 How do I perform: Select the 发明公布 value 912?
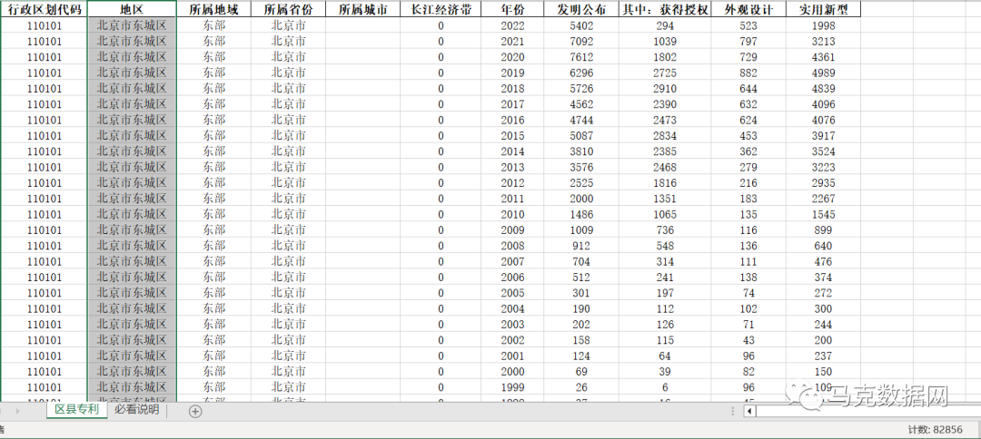coord(582,246)
